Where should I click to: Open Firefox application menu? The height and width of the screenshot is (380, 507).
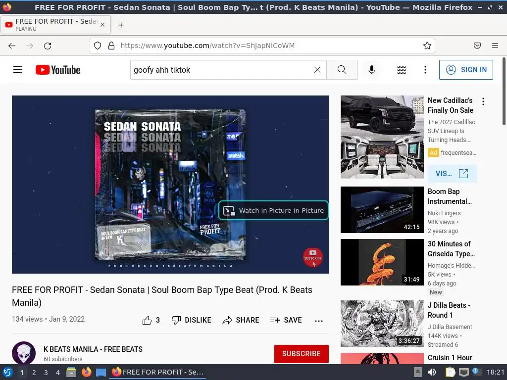(495, 46)
